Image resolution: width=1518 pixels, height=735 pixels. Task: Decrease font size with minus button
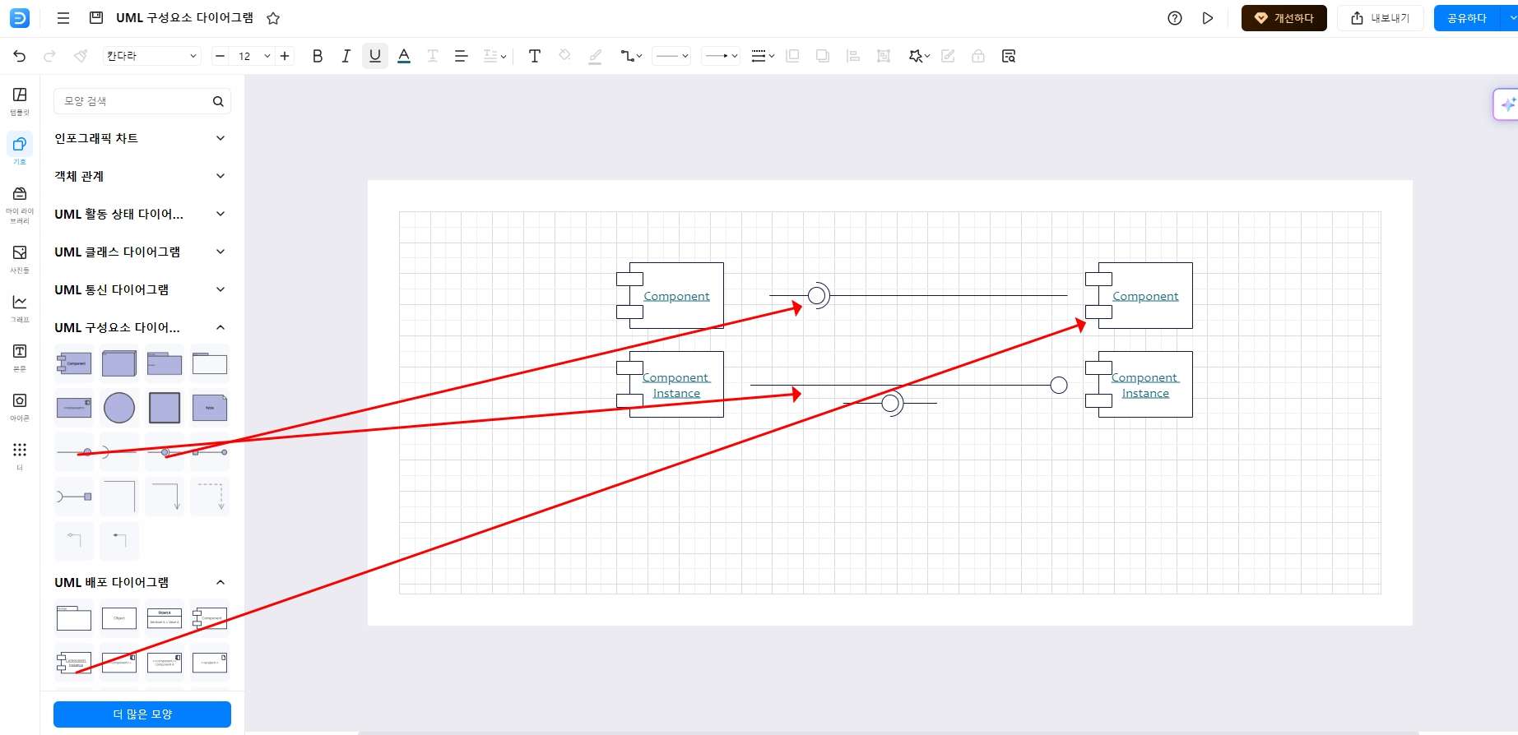[220, 56]
